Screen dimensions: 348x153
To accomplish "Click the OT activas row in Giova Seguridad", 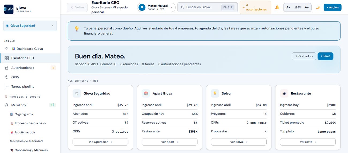I will (x=100, y=123).
